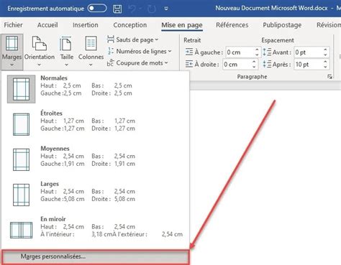
Task: Click the Avant spacing input field
Action: (x=308, y=52)
